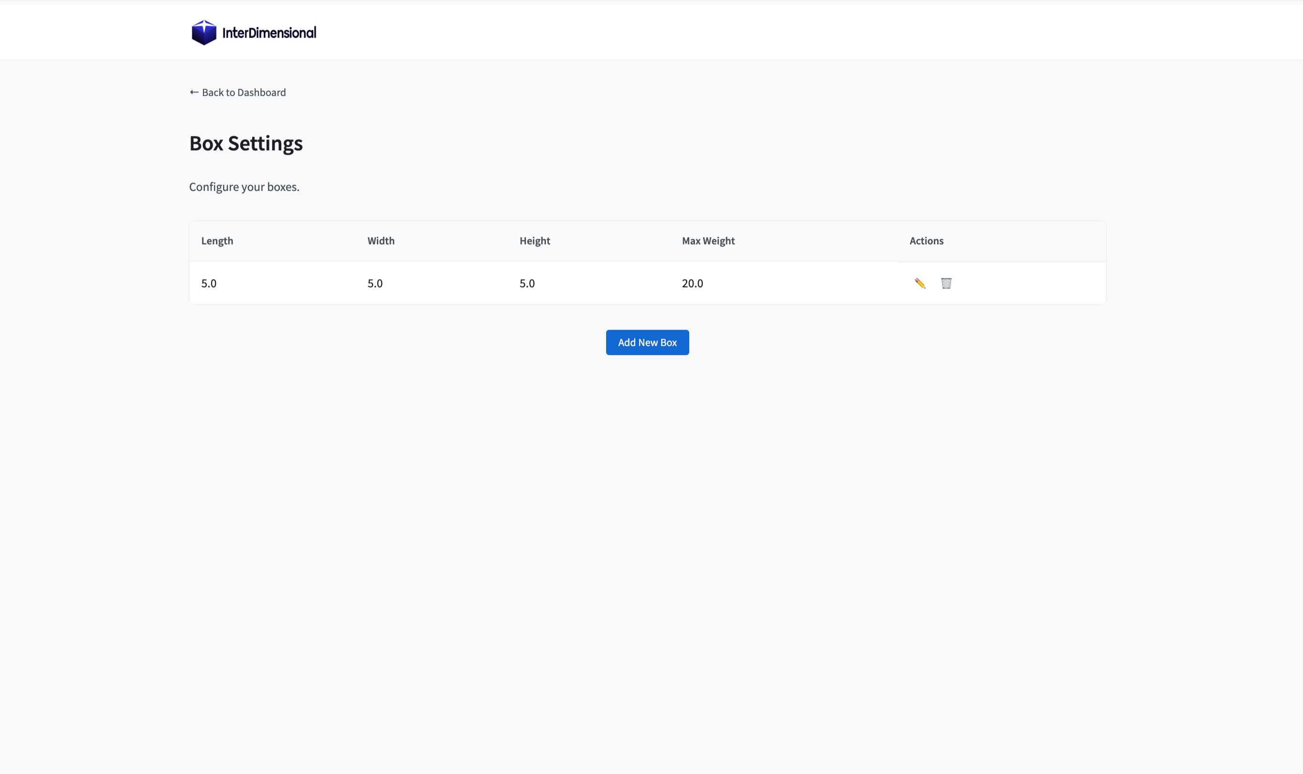Click the Actions column header

click(926, 241)
